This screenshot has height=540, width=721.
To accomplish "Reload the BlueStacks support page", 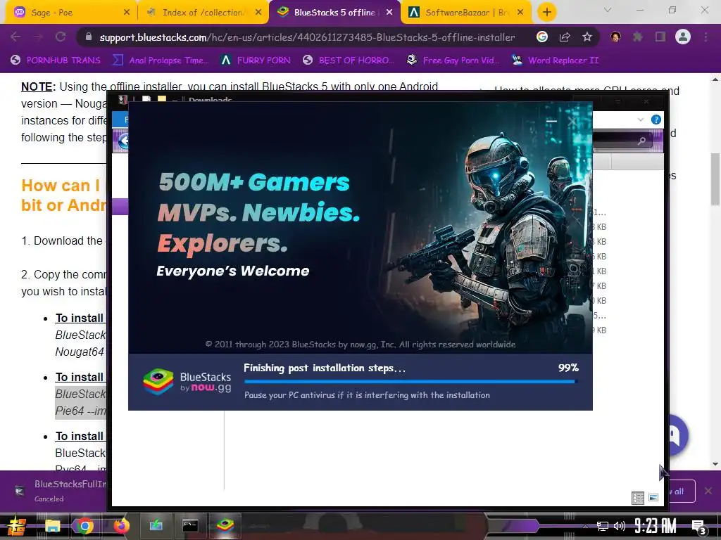I will (x=61, y=37).
